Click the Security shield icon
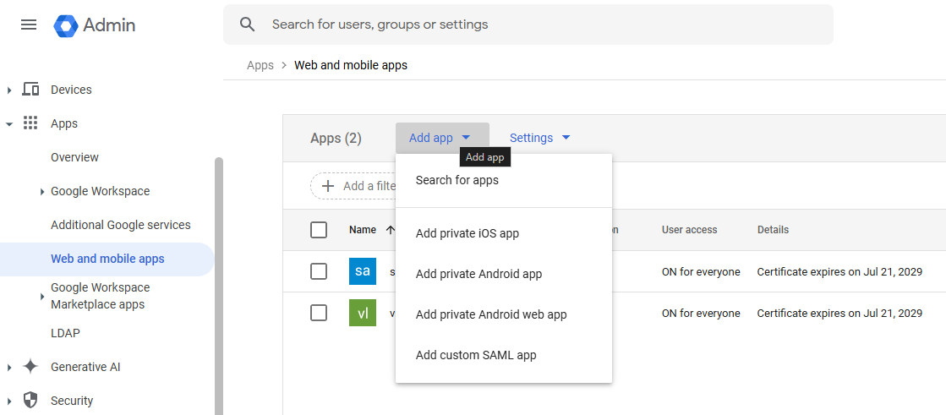This screenshot has height=415, width=946. pos(30,401)
